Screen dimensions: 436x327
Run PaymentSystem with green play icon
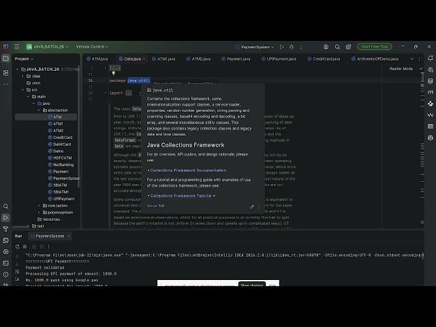pos(281,47)
